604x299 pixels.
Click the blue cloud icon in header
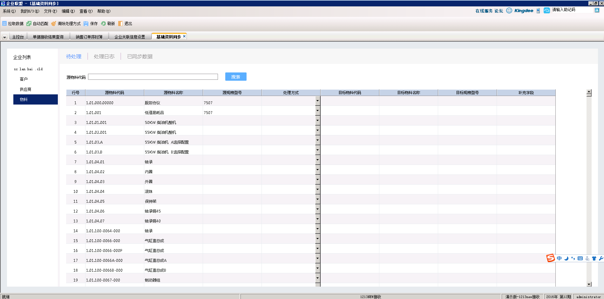click(x=546, y=10)
